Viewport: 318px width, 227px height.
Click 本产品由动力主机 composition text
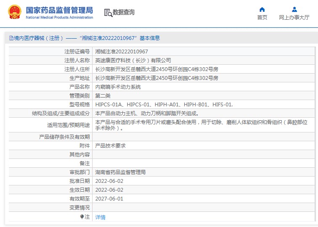point(147,113)
